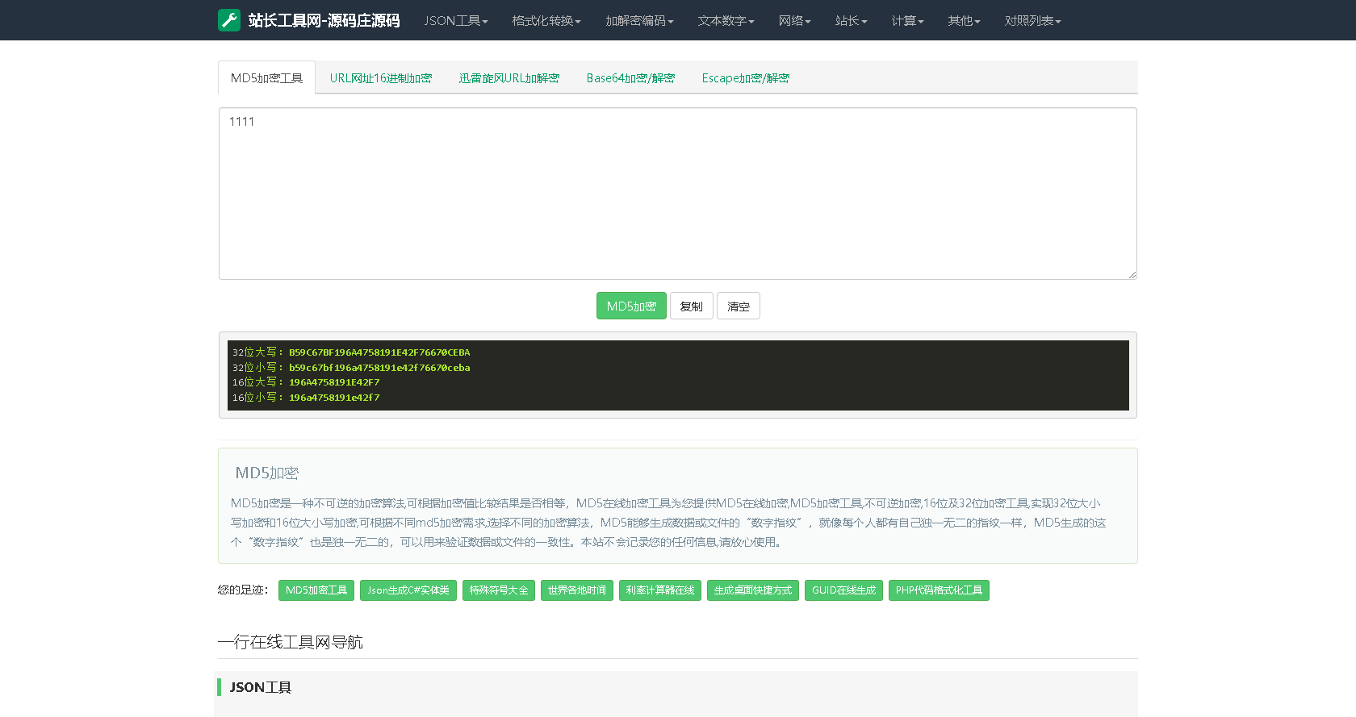Viewport: 1356px width, 717px height.
Task: Open the 生成桌面快捷方式 footprint tag
Action: [753, 590]
